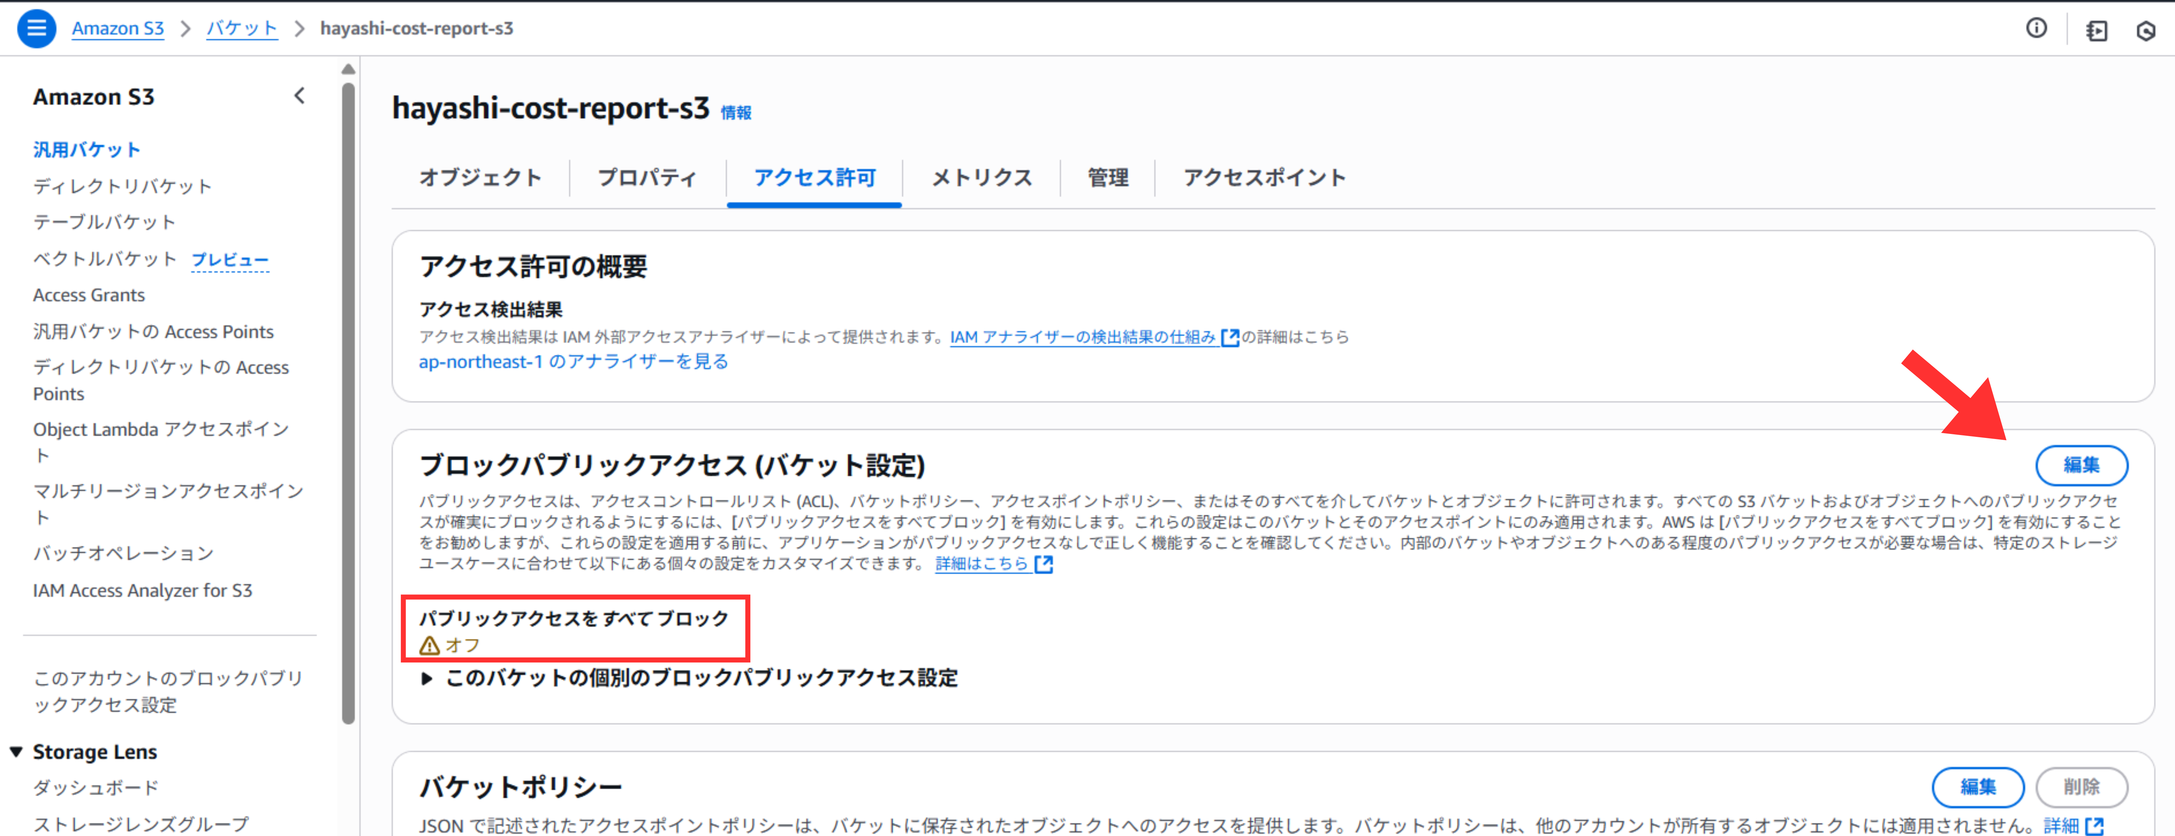Image resolution: width=2175 pixels, height=836 pixels.
Task: Click the hayashi-cost-report-s3 breadcrumb text
Action: coord(416,29)
